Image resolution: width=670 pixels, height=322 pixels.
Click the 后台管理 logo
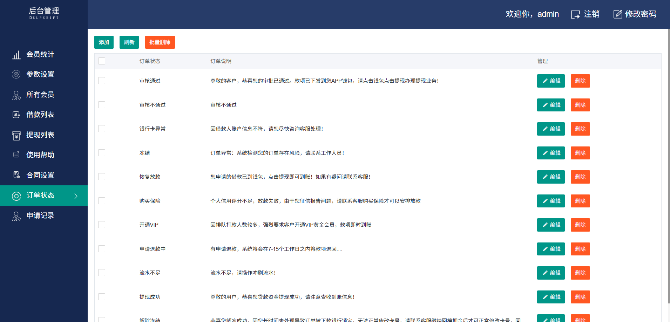44,13
